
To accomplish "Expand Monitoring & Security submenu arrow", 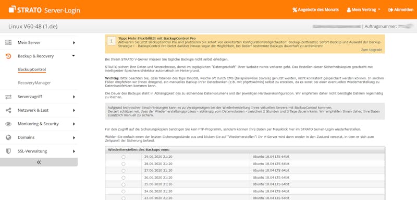I will tap(74, 124).
